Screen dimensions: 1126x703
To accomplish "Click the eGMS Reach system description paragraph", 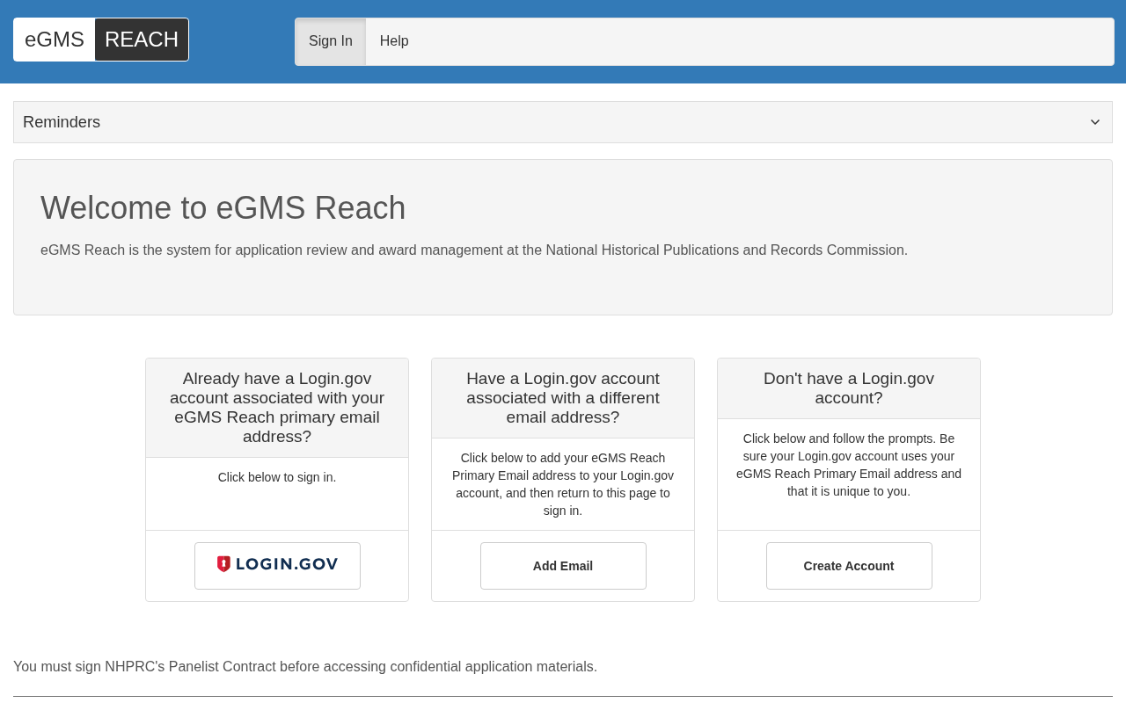I will pos(474,250).
